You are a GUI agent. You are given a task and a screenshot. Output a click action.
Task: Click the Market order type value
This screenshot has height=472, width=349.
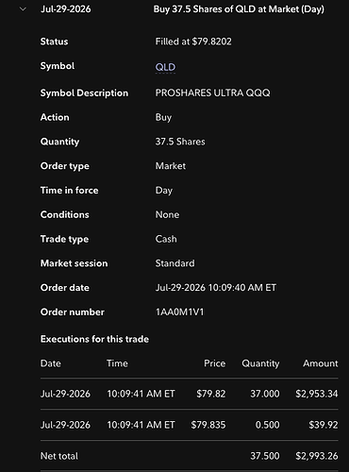tap(171, 166)
